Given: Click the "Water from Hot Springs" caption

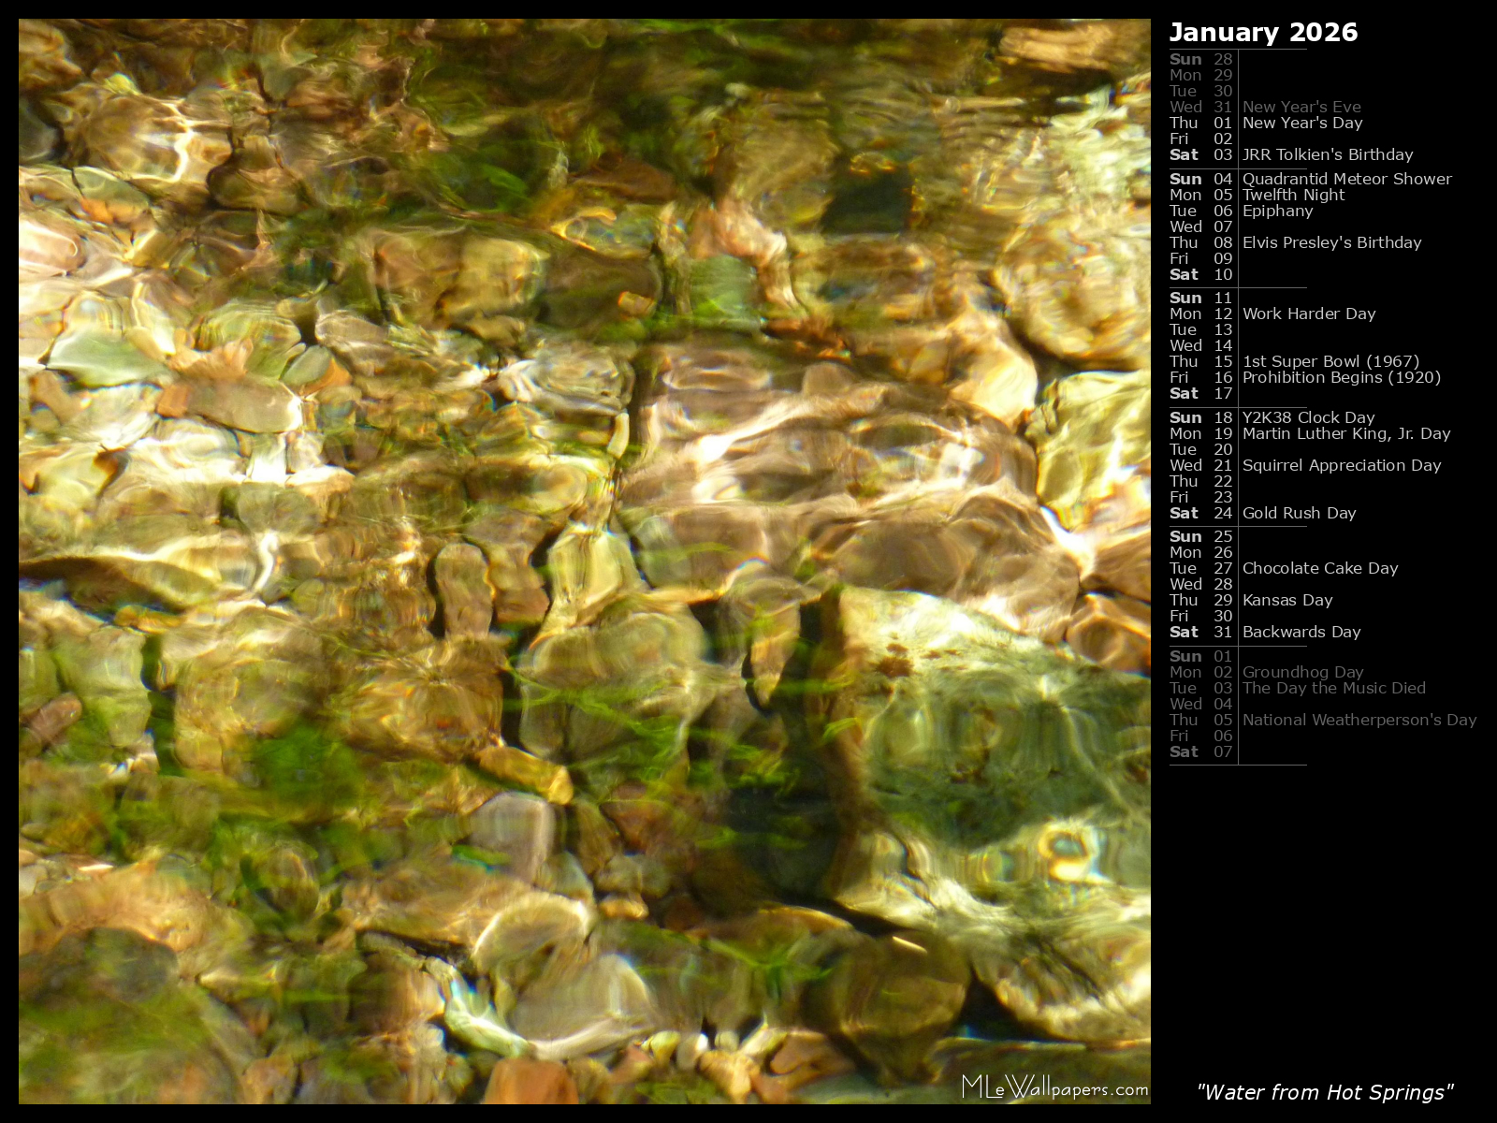Looking at the screenshot, I should click(x=1325, y=1092).
